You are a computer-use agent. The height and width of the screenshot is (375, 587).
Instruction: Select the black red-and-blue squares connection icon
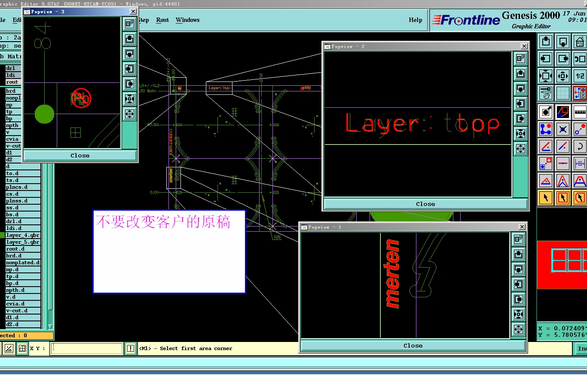tap(563, 112)
